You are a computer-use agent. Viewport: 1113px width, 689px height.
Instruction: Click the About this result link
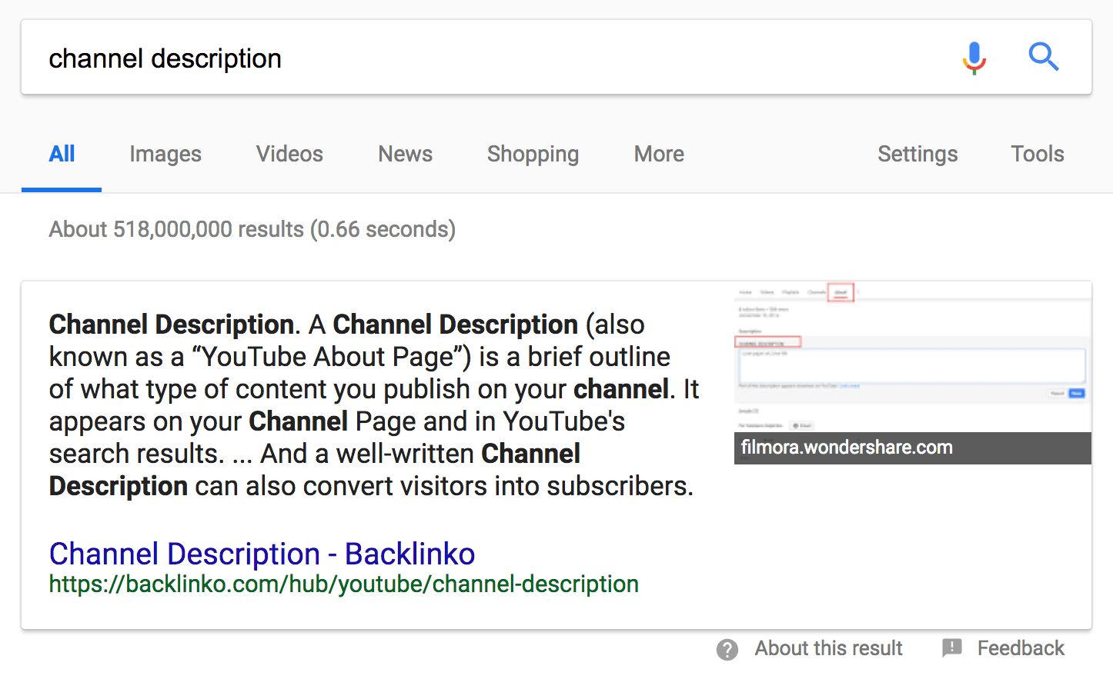coord(828,648)
